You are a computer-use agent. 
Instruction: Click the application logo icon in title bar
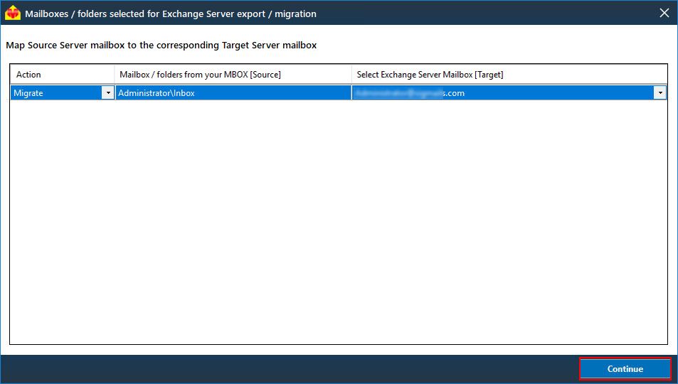pyautogui.click(x=13, y=13)
